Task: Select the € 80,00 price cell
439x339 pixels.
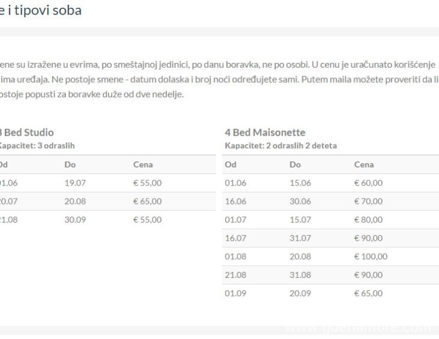Action: [x=369, y=220]
